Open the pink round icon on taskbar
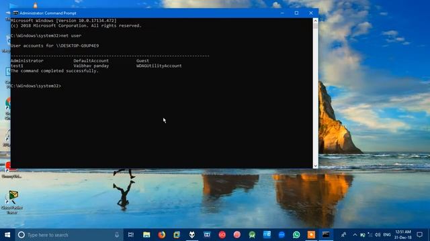This screenshot has height=241, width=430. point(237,235)
